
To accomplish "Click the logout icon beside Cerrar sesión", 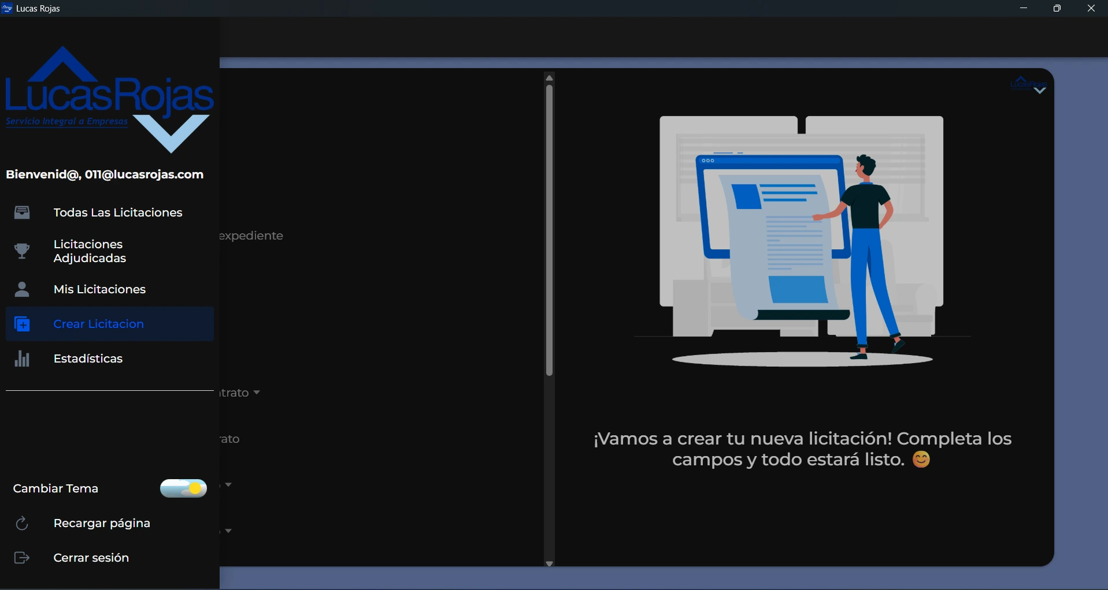I will (22, 558).
